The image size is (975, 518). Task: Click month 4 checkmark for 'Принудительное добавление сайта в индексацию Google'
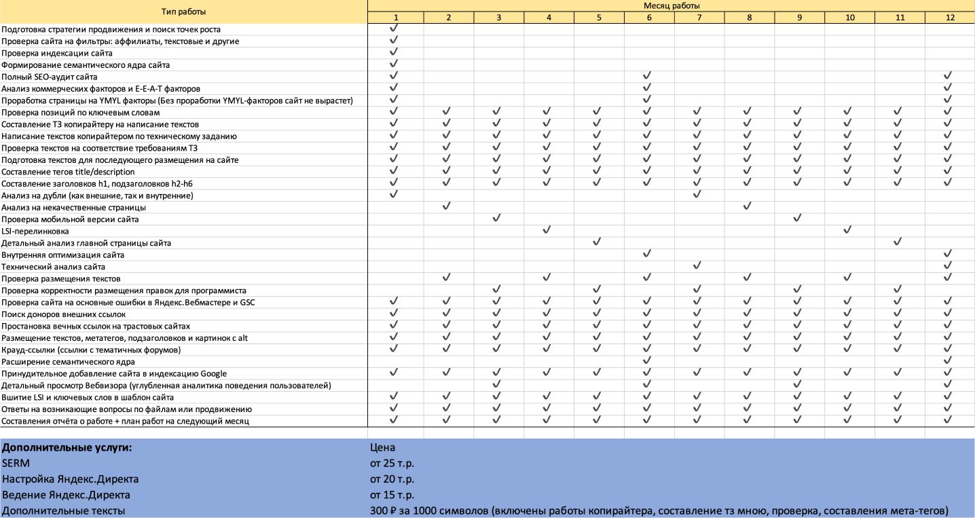(x=547, y=372)
